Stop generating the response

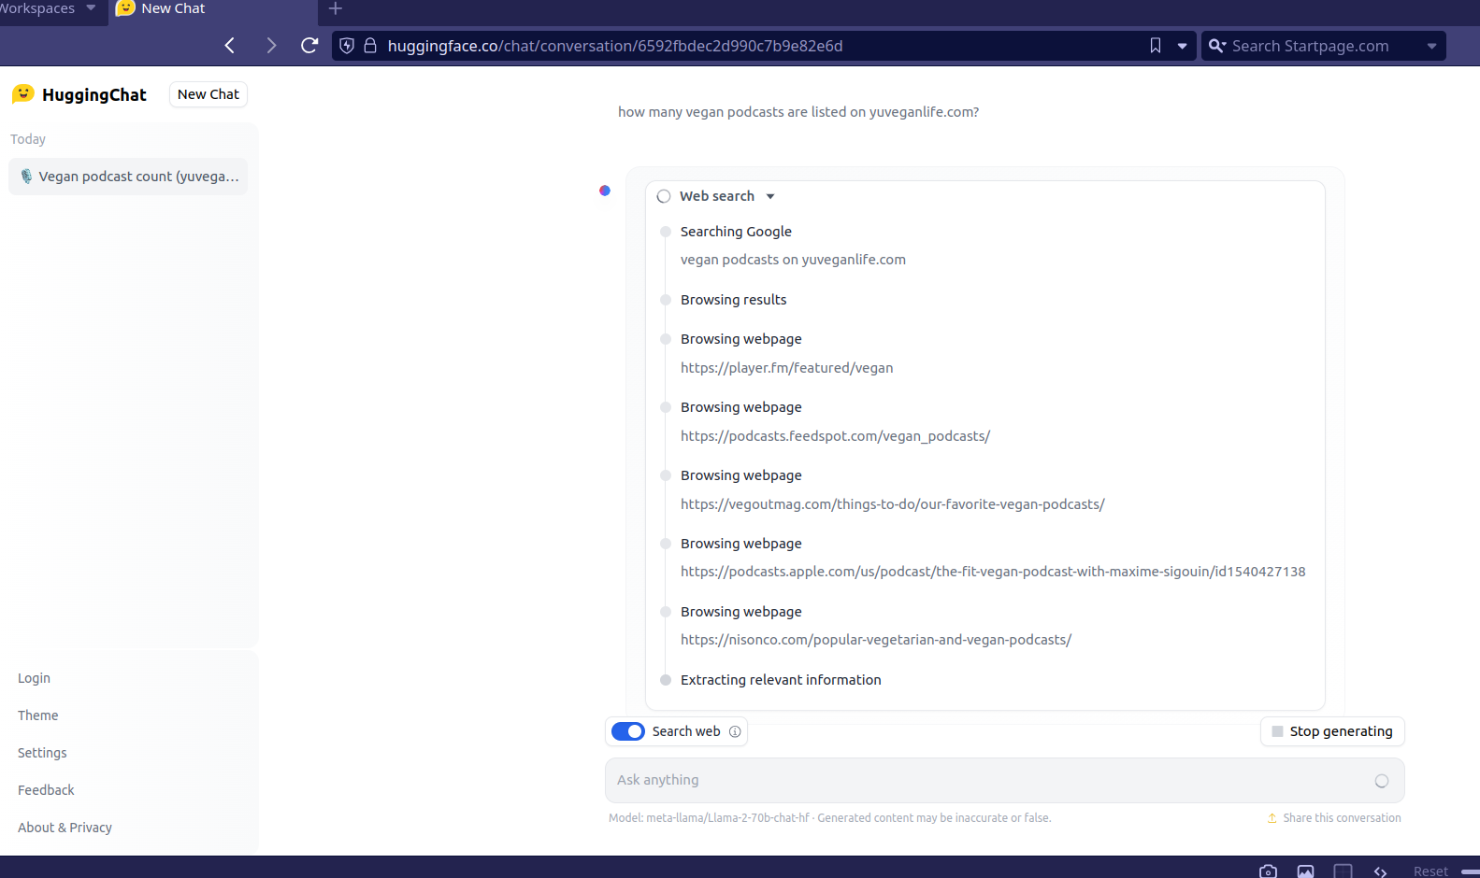pos(1332,731)
